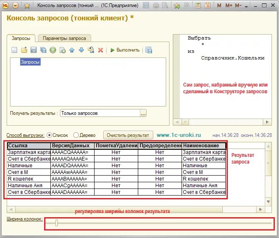The height and width of the screenshot is (238, 279).
Task: Click the new query document icon
Action: pyautogui.click(x=14, y=50)
